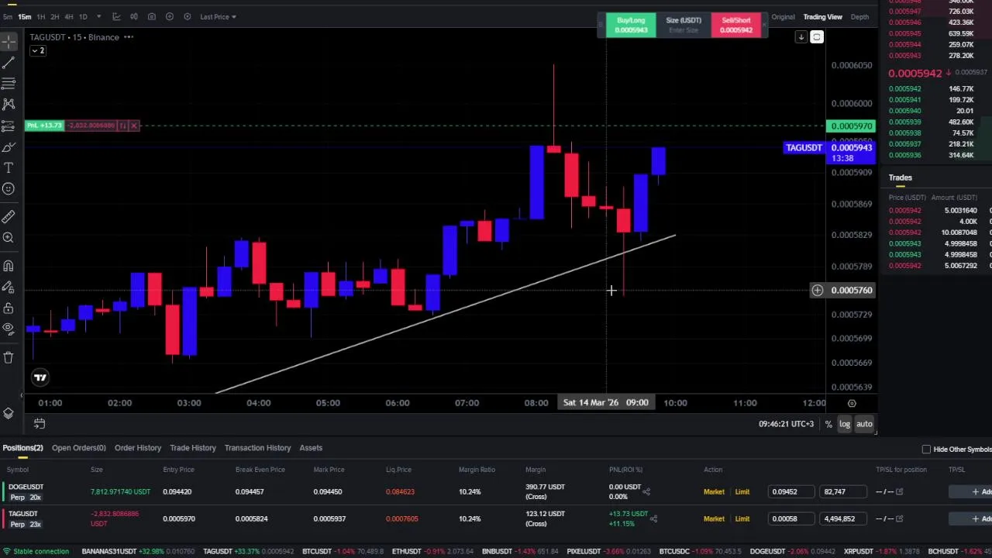Edit the 4,494,852 close amount field

(x=843, y=518)
